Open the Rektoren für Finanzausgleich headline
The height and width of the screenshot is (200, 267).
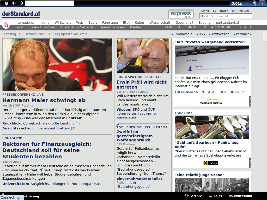47,150
